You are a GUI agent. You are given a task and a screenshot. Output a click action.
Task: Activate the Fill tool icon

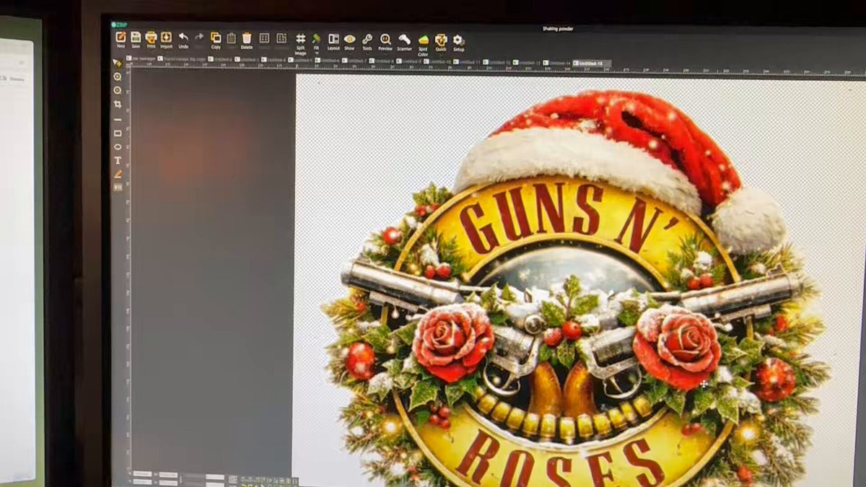[x=316, y=38]
